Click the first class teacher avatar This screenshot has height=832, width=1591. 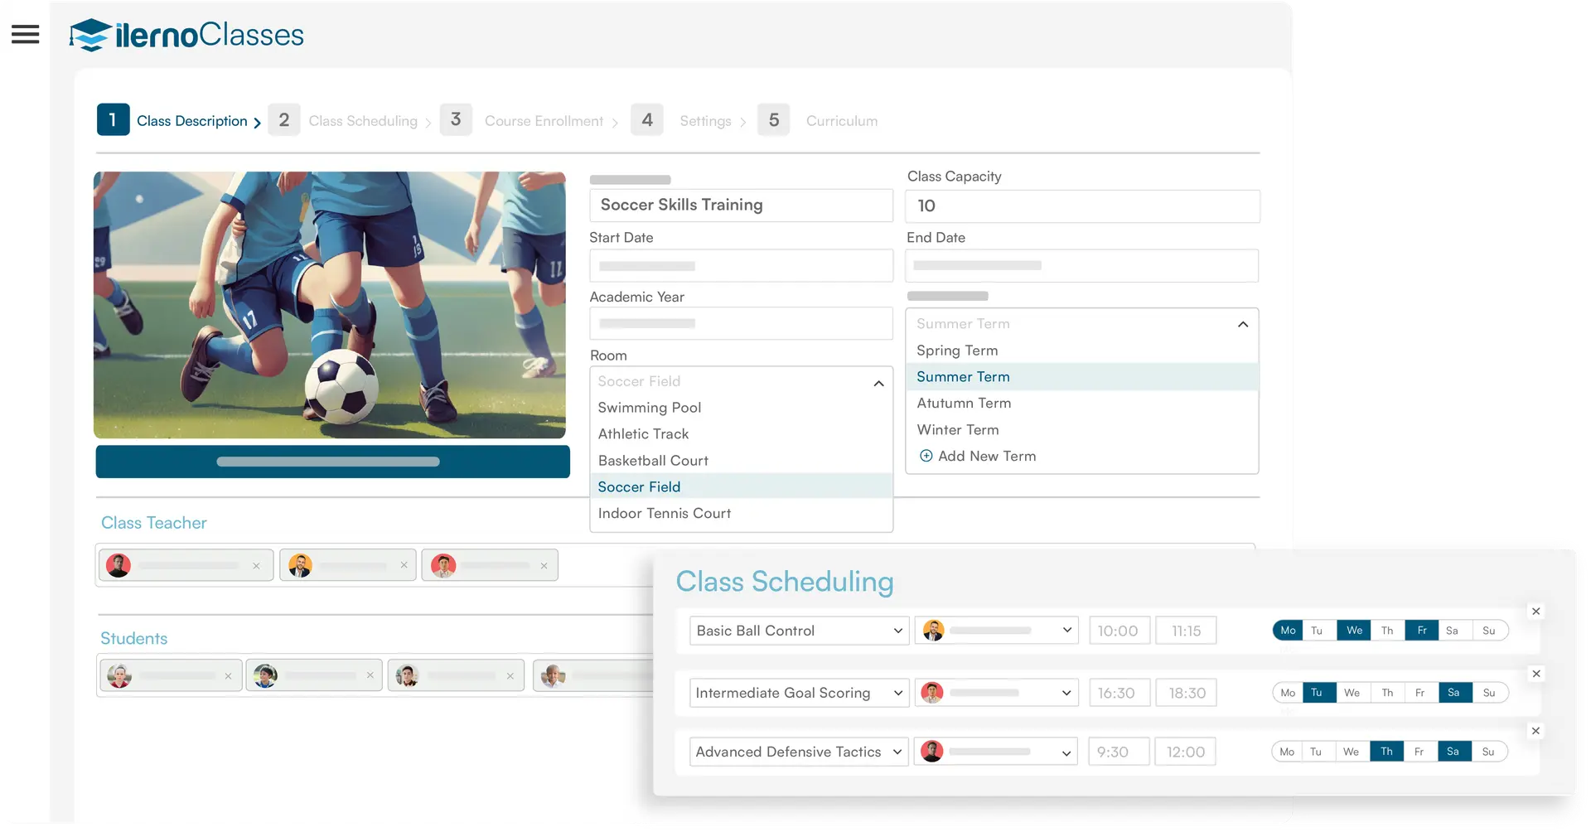click(x=118, y=565)
